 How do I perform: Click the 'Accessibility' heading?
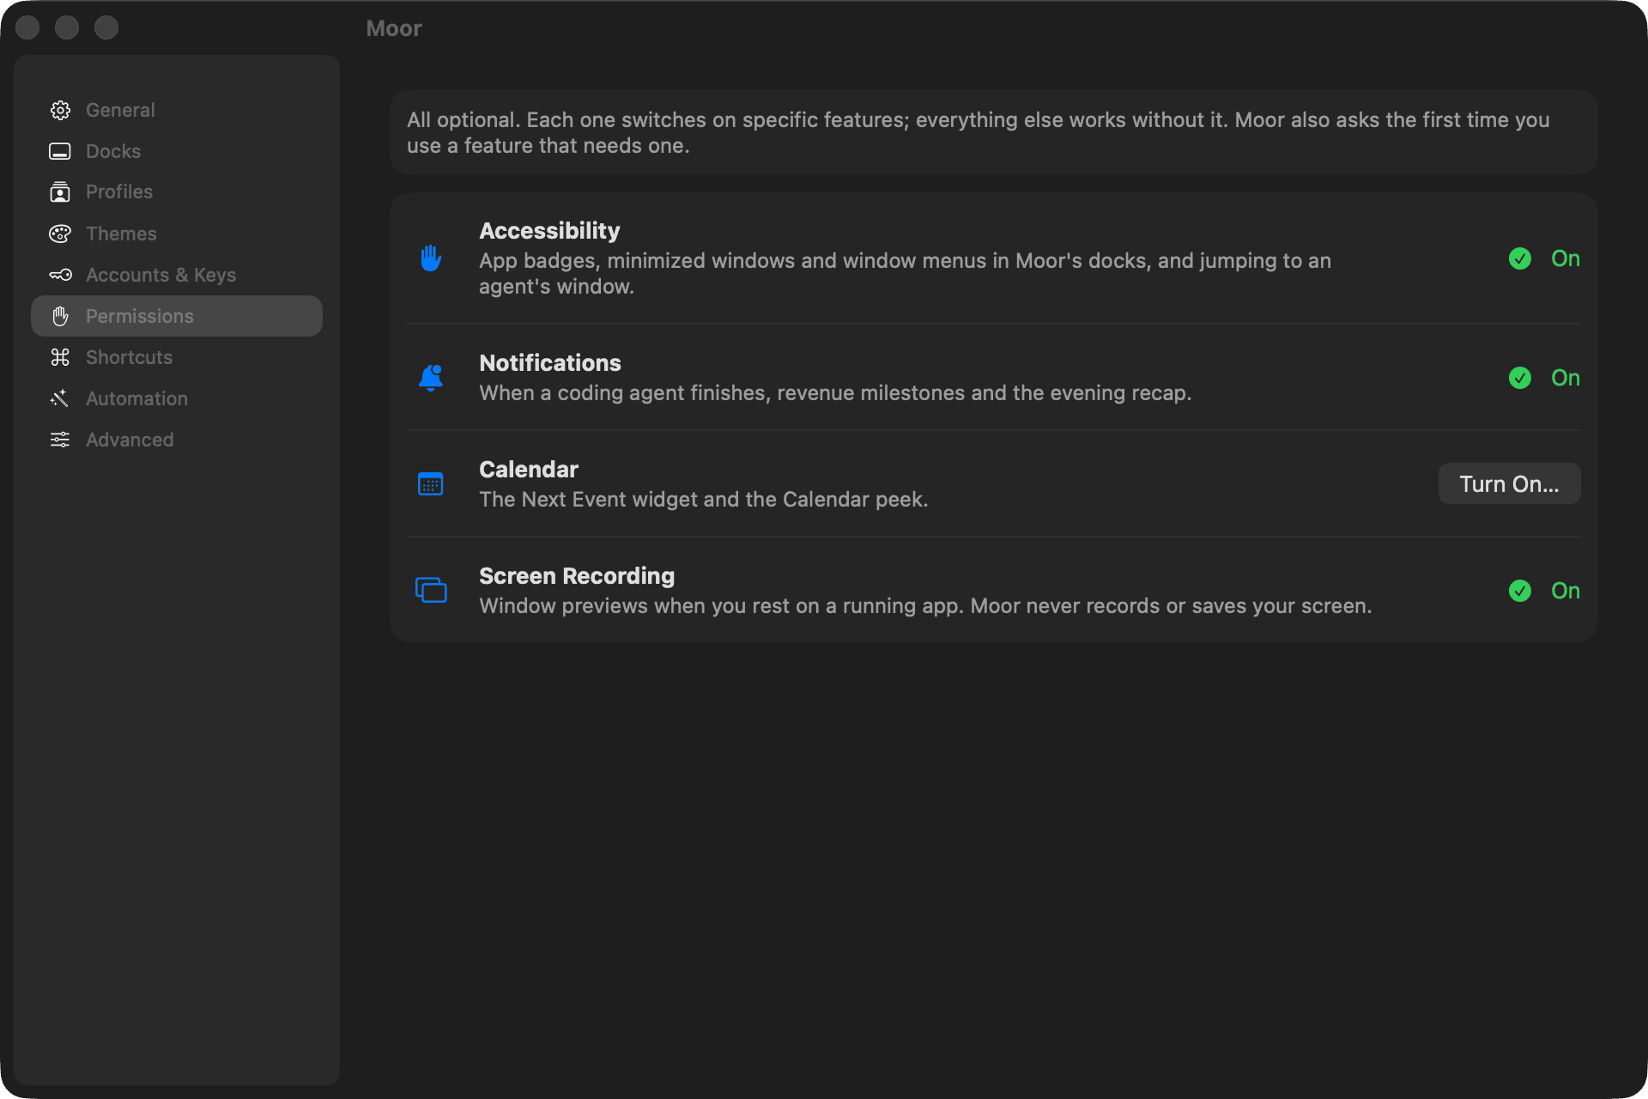pos(549,231)
